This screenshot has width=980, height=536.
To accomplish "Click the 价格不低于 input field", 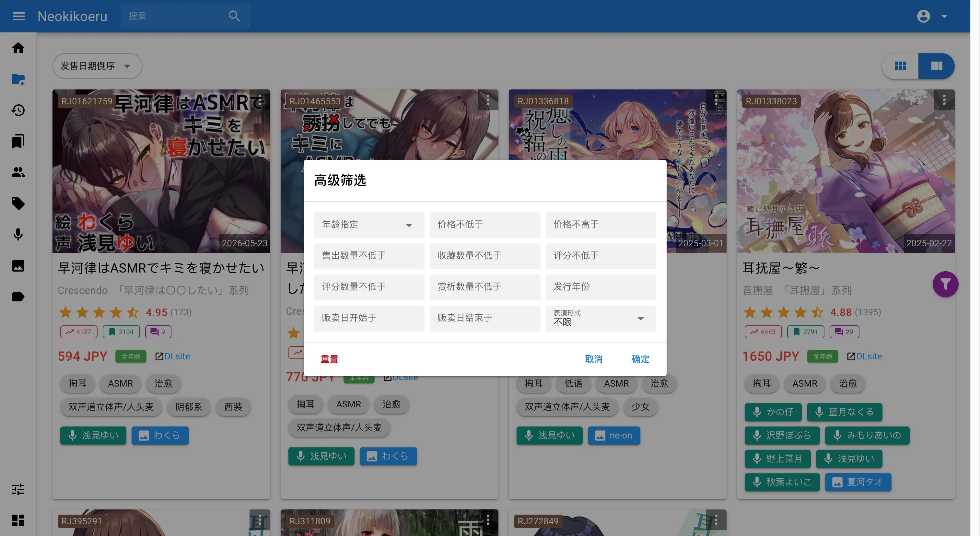I will coord(485,225).
